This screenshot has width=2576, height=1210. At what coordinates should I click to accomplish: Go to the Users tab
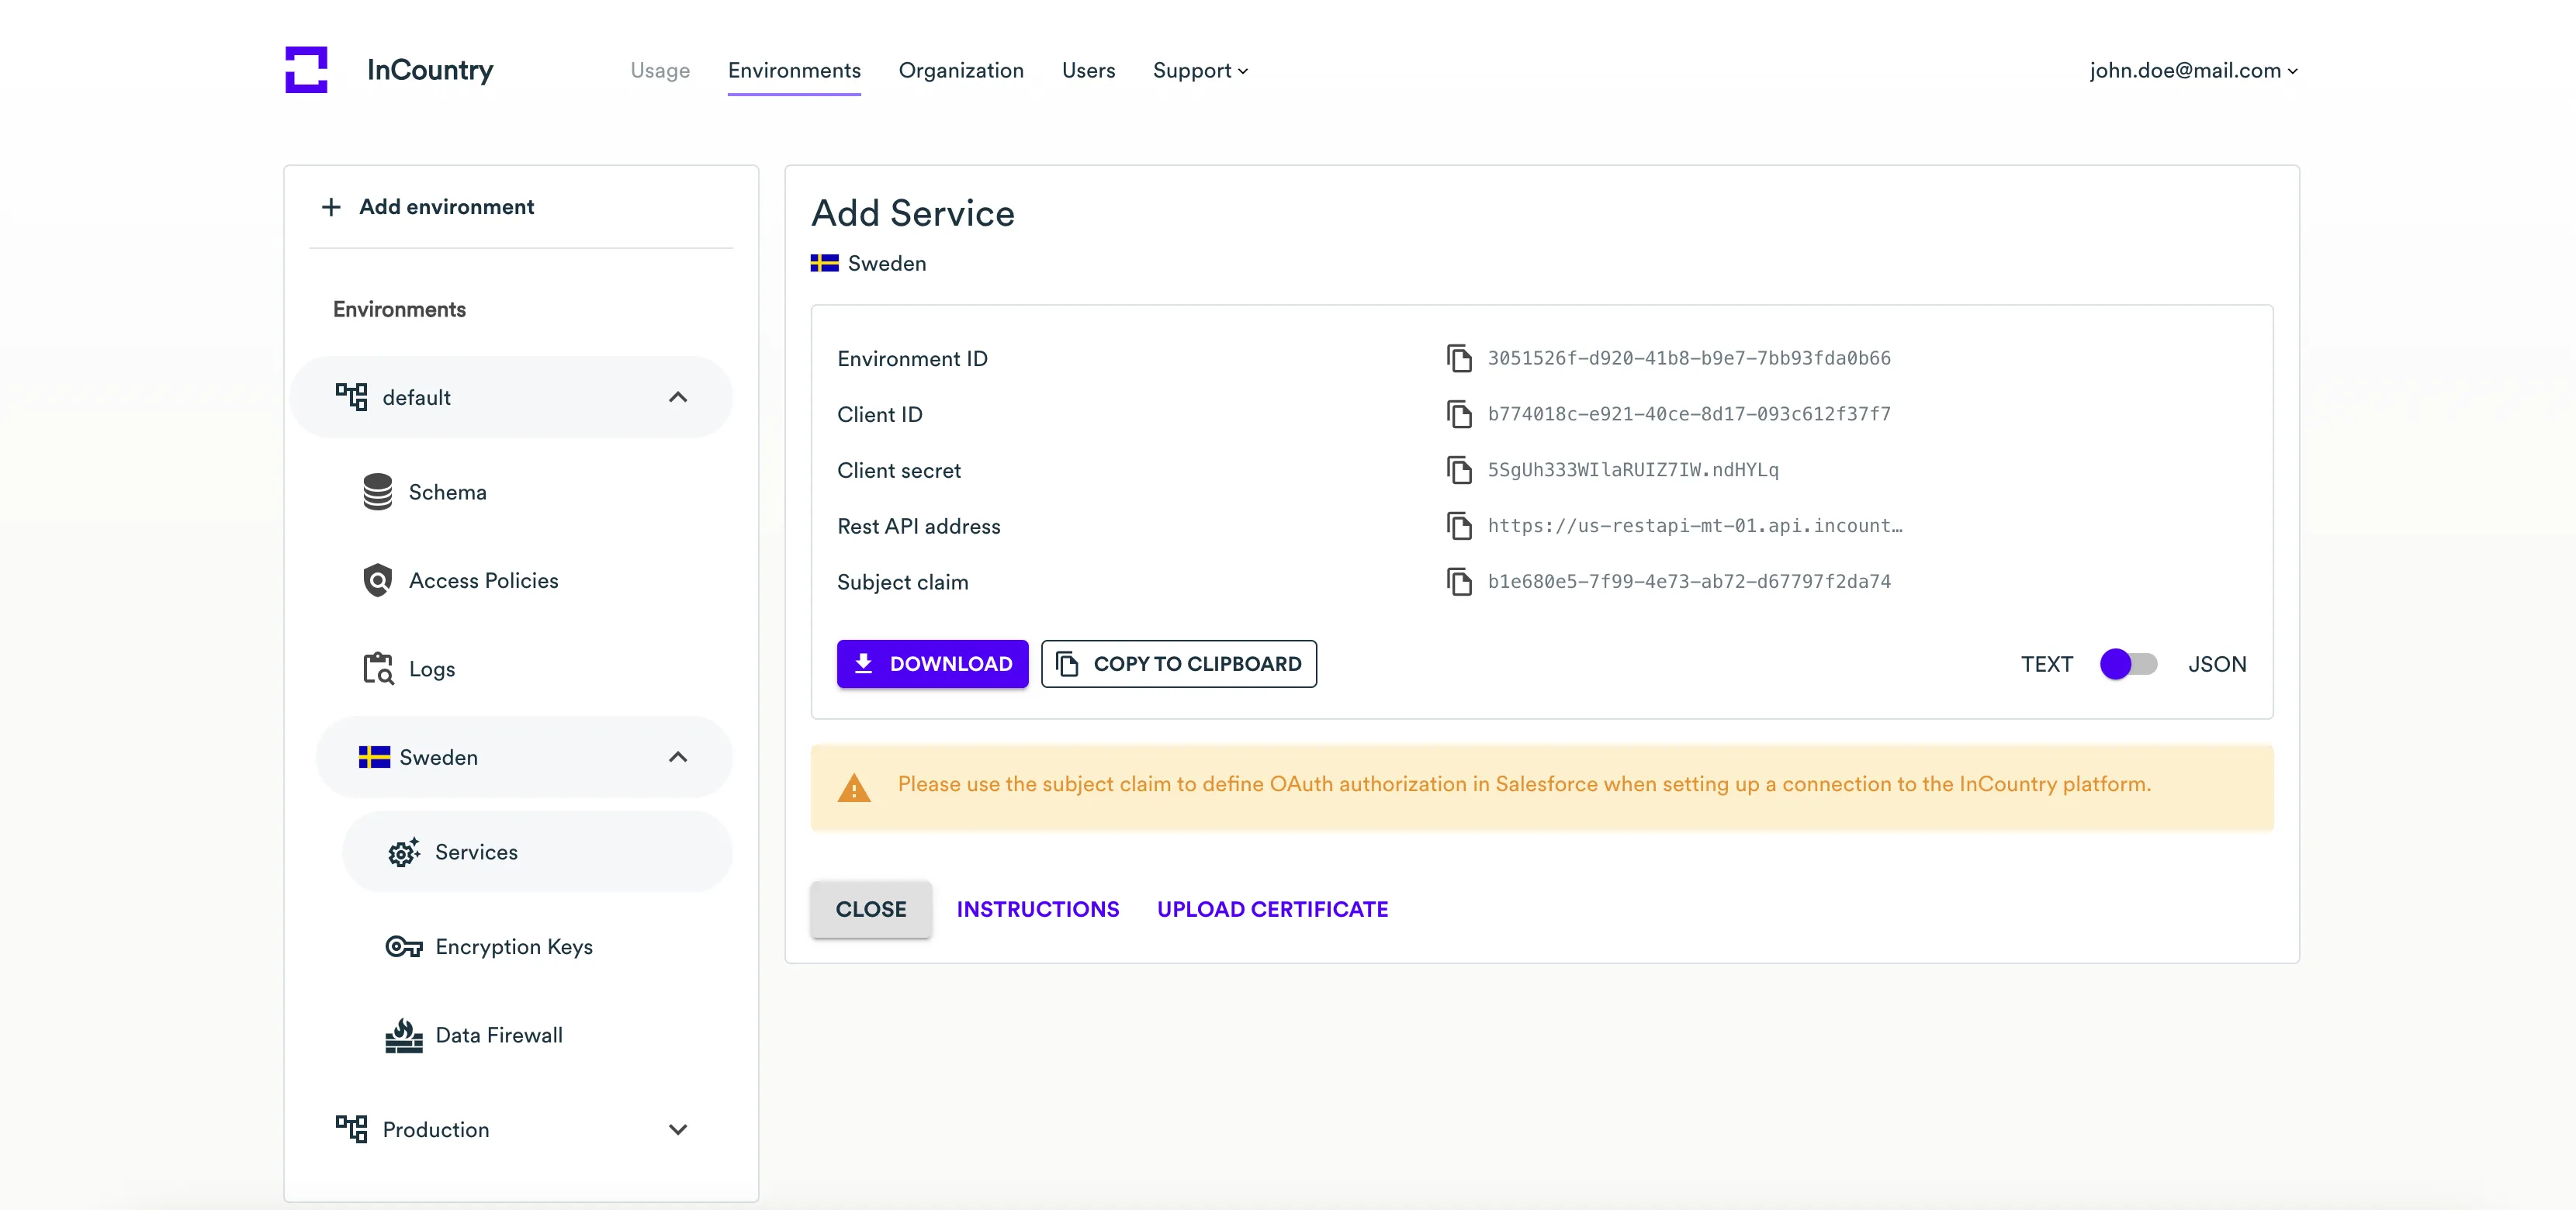coord(1088,70)
